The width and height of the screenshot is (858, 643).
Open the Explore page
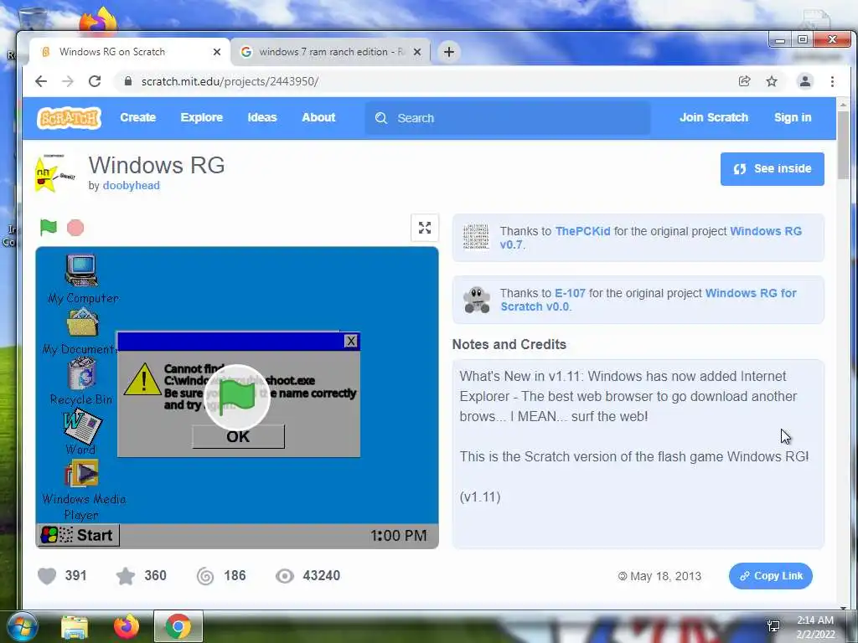point(201,117)
